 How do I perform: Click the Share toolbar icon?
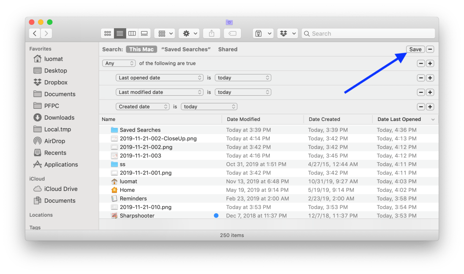212,34
